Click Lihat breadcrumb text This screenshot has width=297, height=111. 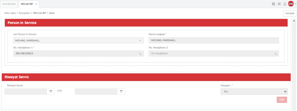tap(52, 13)
